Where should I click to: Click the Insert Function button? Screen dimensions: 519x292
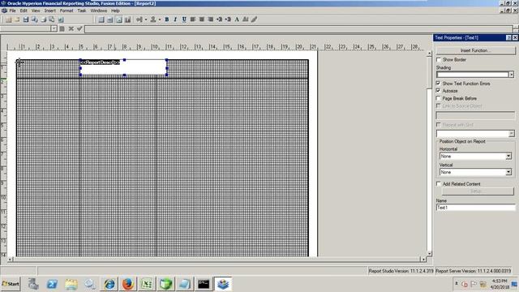click(x=476, y=50)
